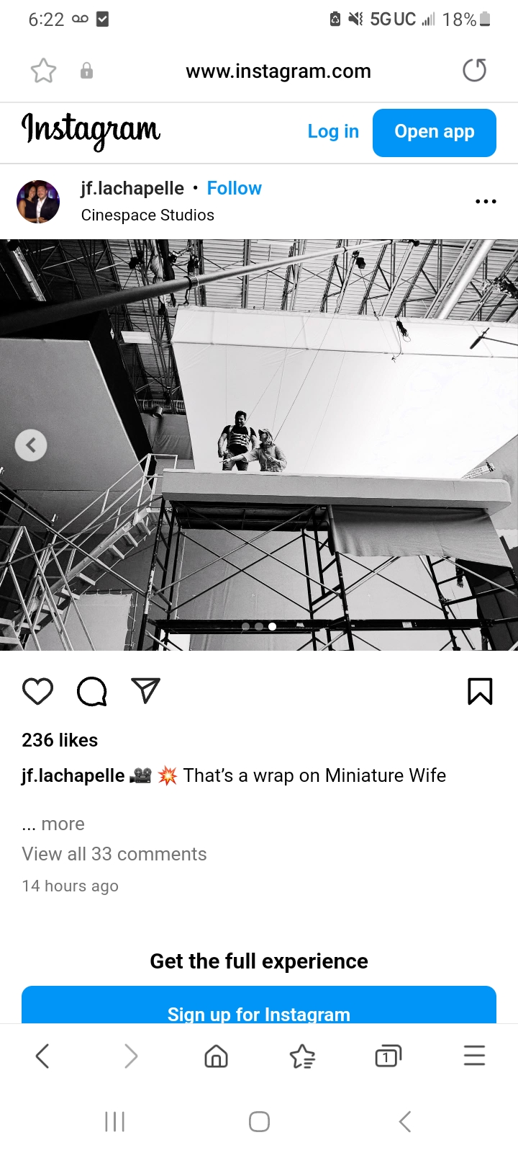Open jf.lachapelle profile picture
The image size is (518, 1153).
pyautogui.click(x=38, y=201)
